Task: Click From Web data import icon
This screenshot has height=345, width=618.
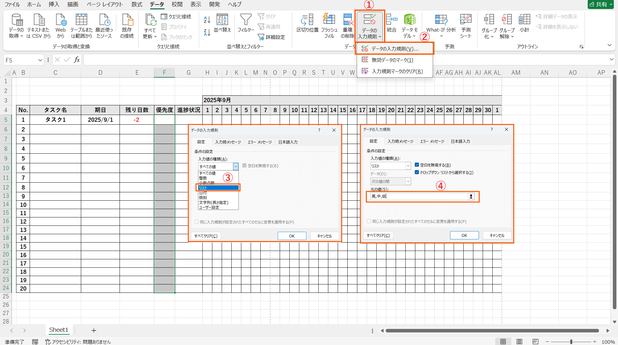Action: point(61,20)
